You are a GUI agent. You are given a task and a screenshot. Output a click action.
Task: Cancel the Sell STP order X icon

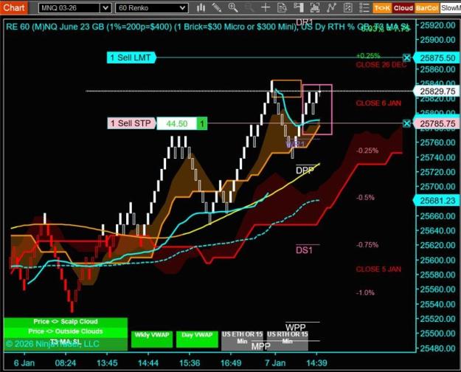(x=406, y=123)
